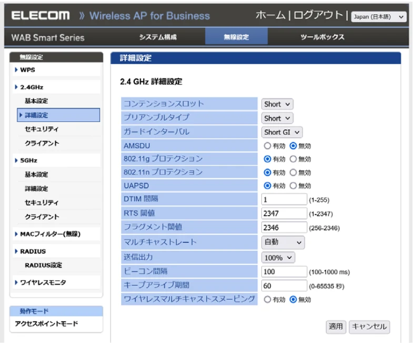Screen dimensions: 413x345
Task: Open クライアント under 2.4GHz
Action: pyautogui.click(x=42, y=143)
